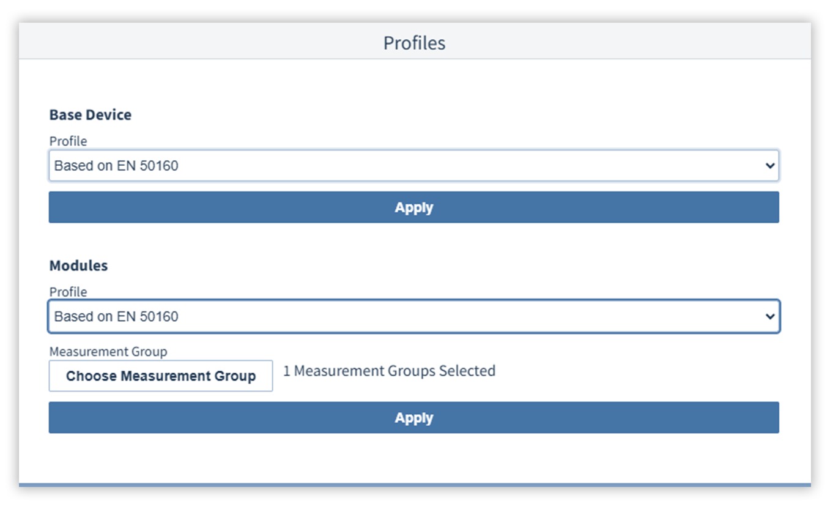This screenshot has width=830, height=509.
Task: Apply the Modules profile
Action: (x=413, y=418)
